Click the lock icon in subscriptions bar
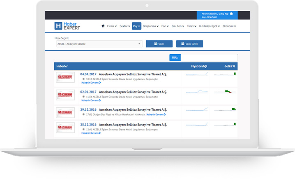 [x=231, y=14]
